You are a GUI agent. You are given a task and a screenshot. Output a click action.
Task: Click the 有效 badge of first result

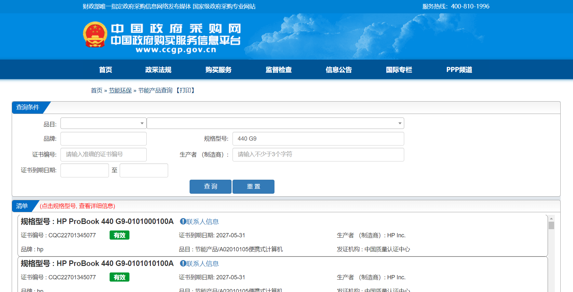(x=119, y=235)
